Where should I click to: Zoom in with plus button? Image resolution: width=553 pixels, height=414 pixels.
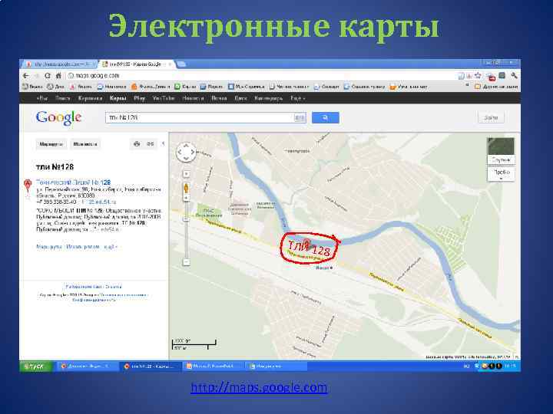tap(186, 199)
